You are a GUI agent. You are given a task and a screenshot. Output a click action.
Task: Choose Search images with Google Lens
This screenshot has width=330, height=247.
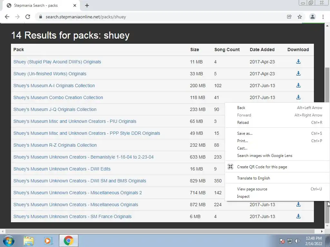tap(277, 156)
